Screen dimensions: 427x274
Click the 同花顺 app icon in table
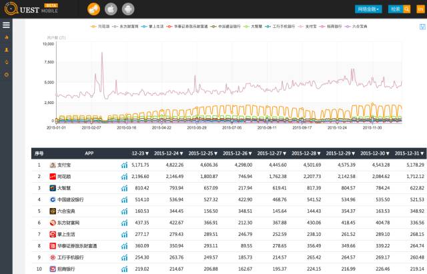pos(53,177)
